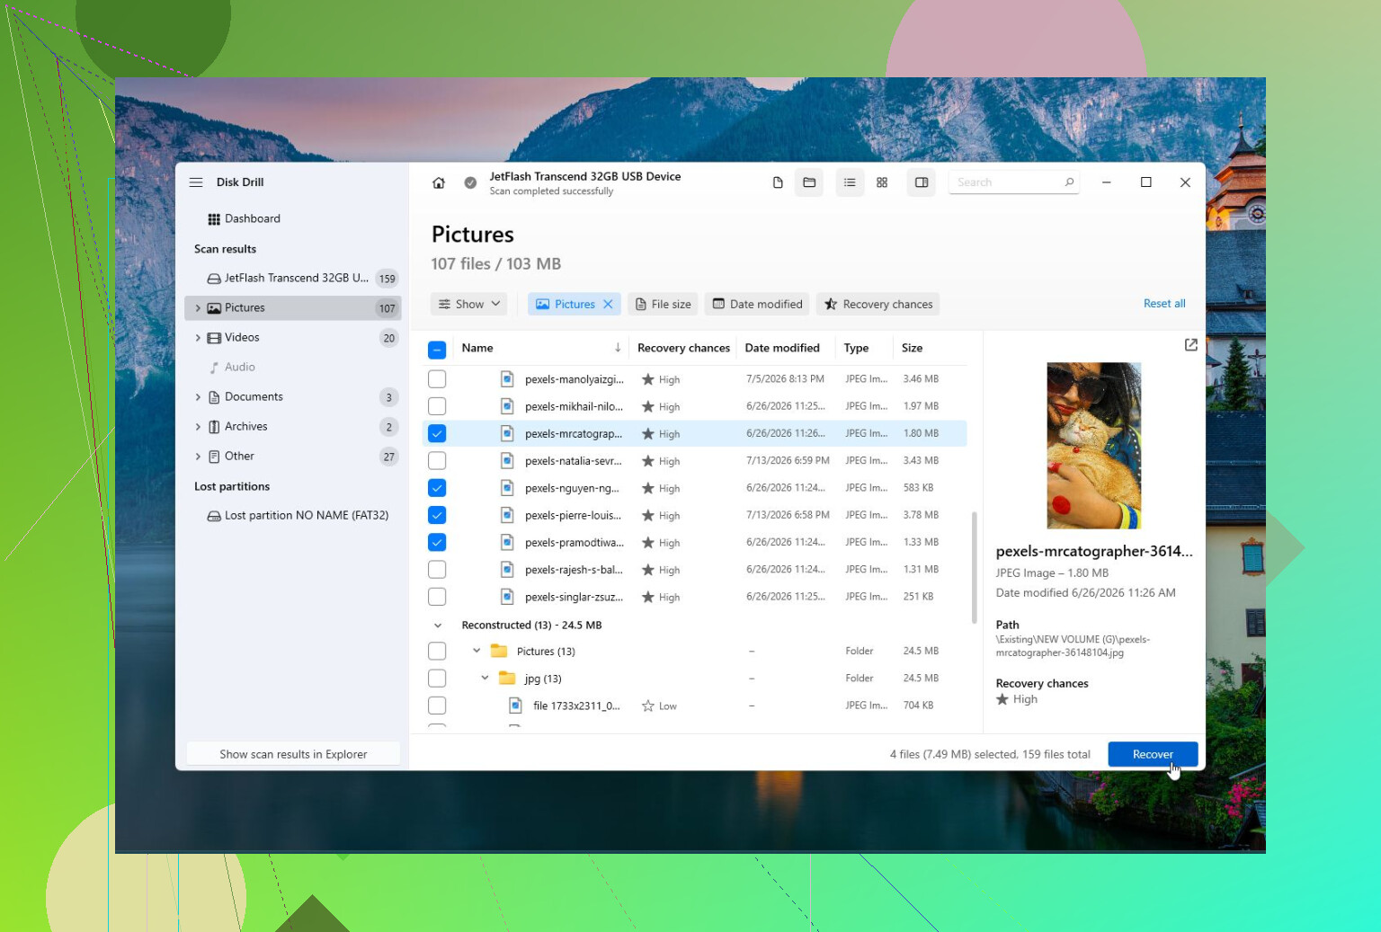This screenshot has width=1381, height=932.
Task: Switch to folder view icon
Action: [809, 182]
